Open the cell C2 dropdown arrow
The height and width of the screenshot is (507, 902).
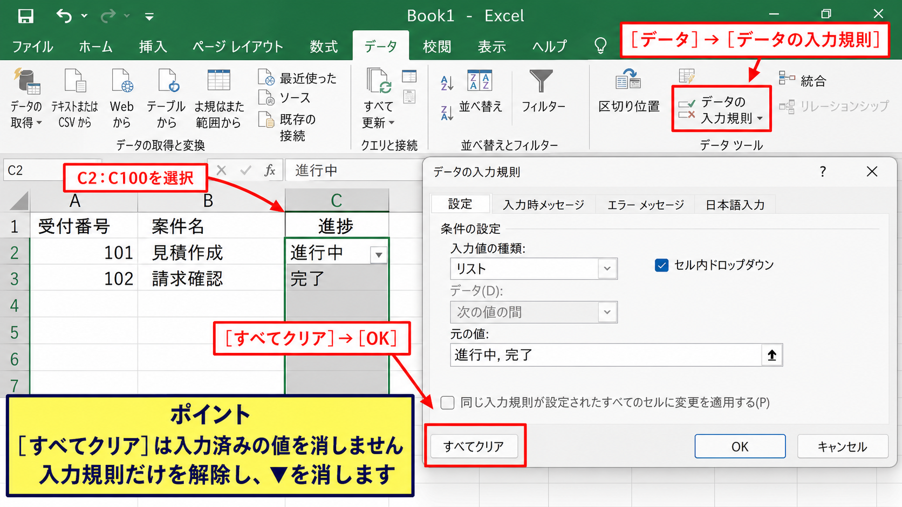[379, 255]
